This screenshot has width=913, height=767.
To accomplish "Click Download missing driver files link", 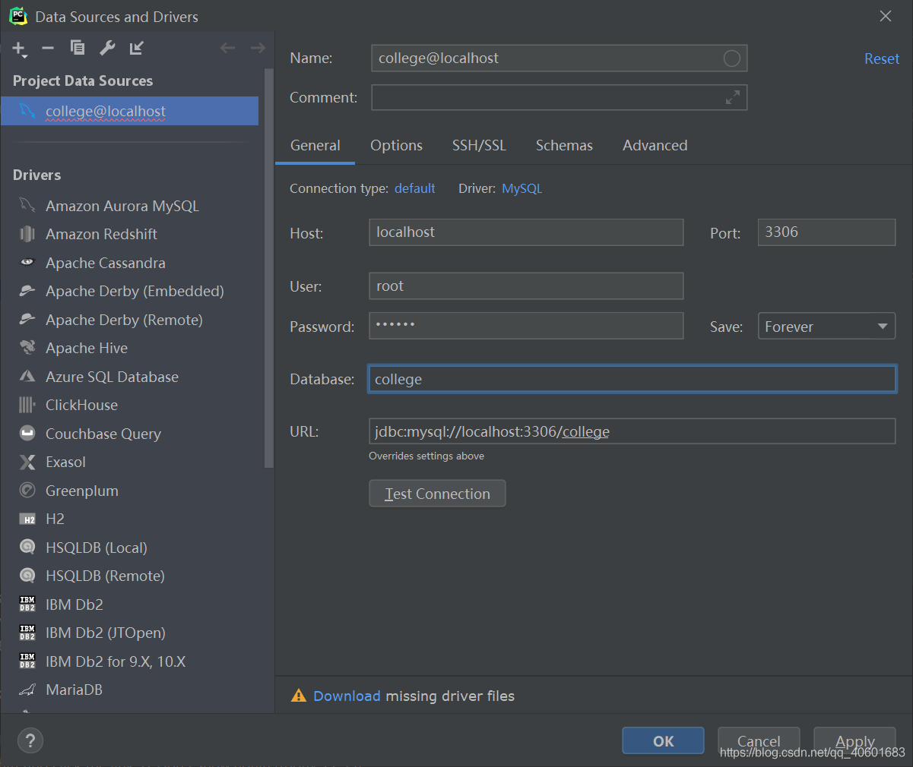I will pos(347,696).
